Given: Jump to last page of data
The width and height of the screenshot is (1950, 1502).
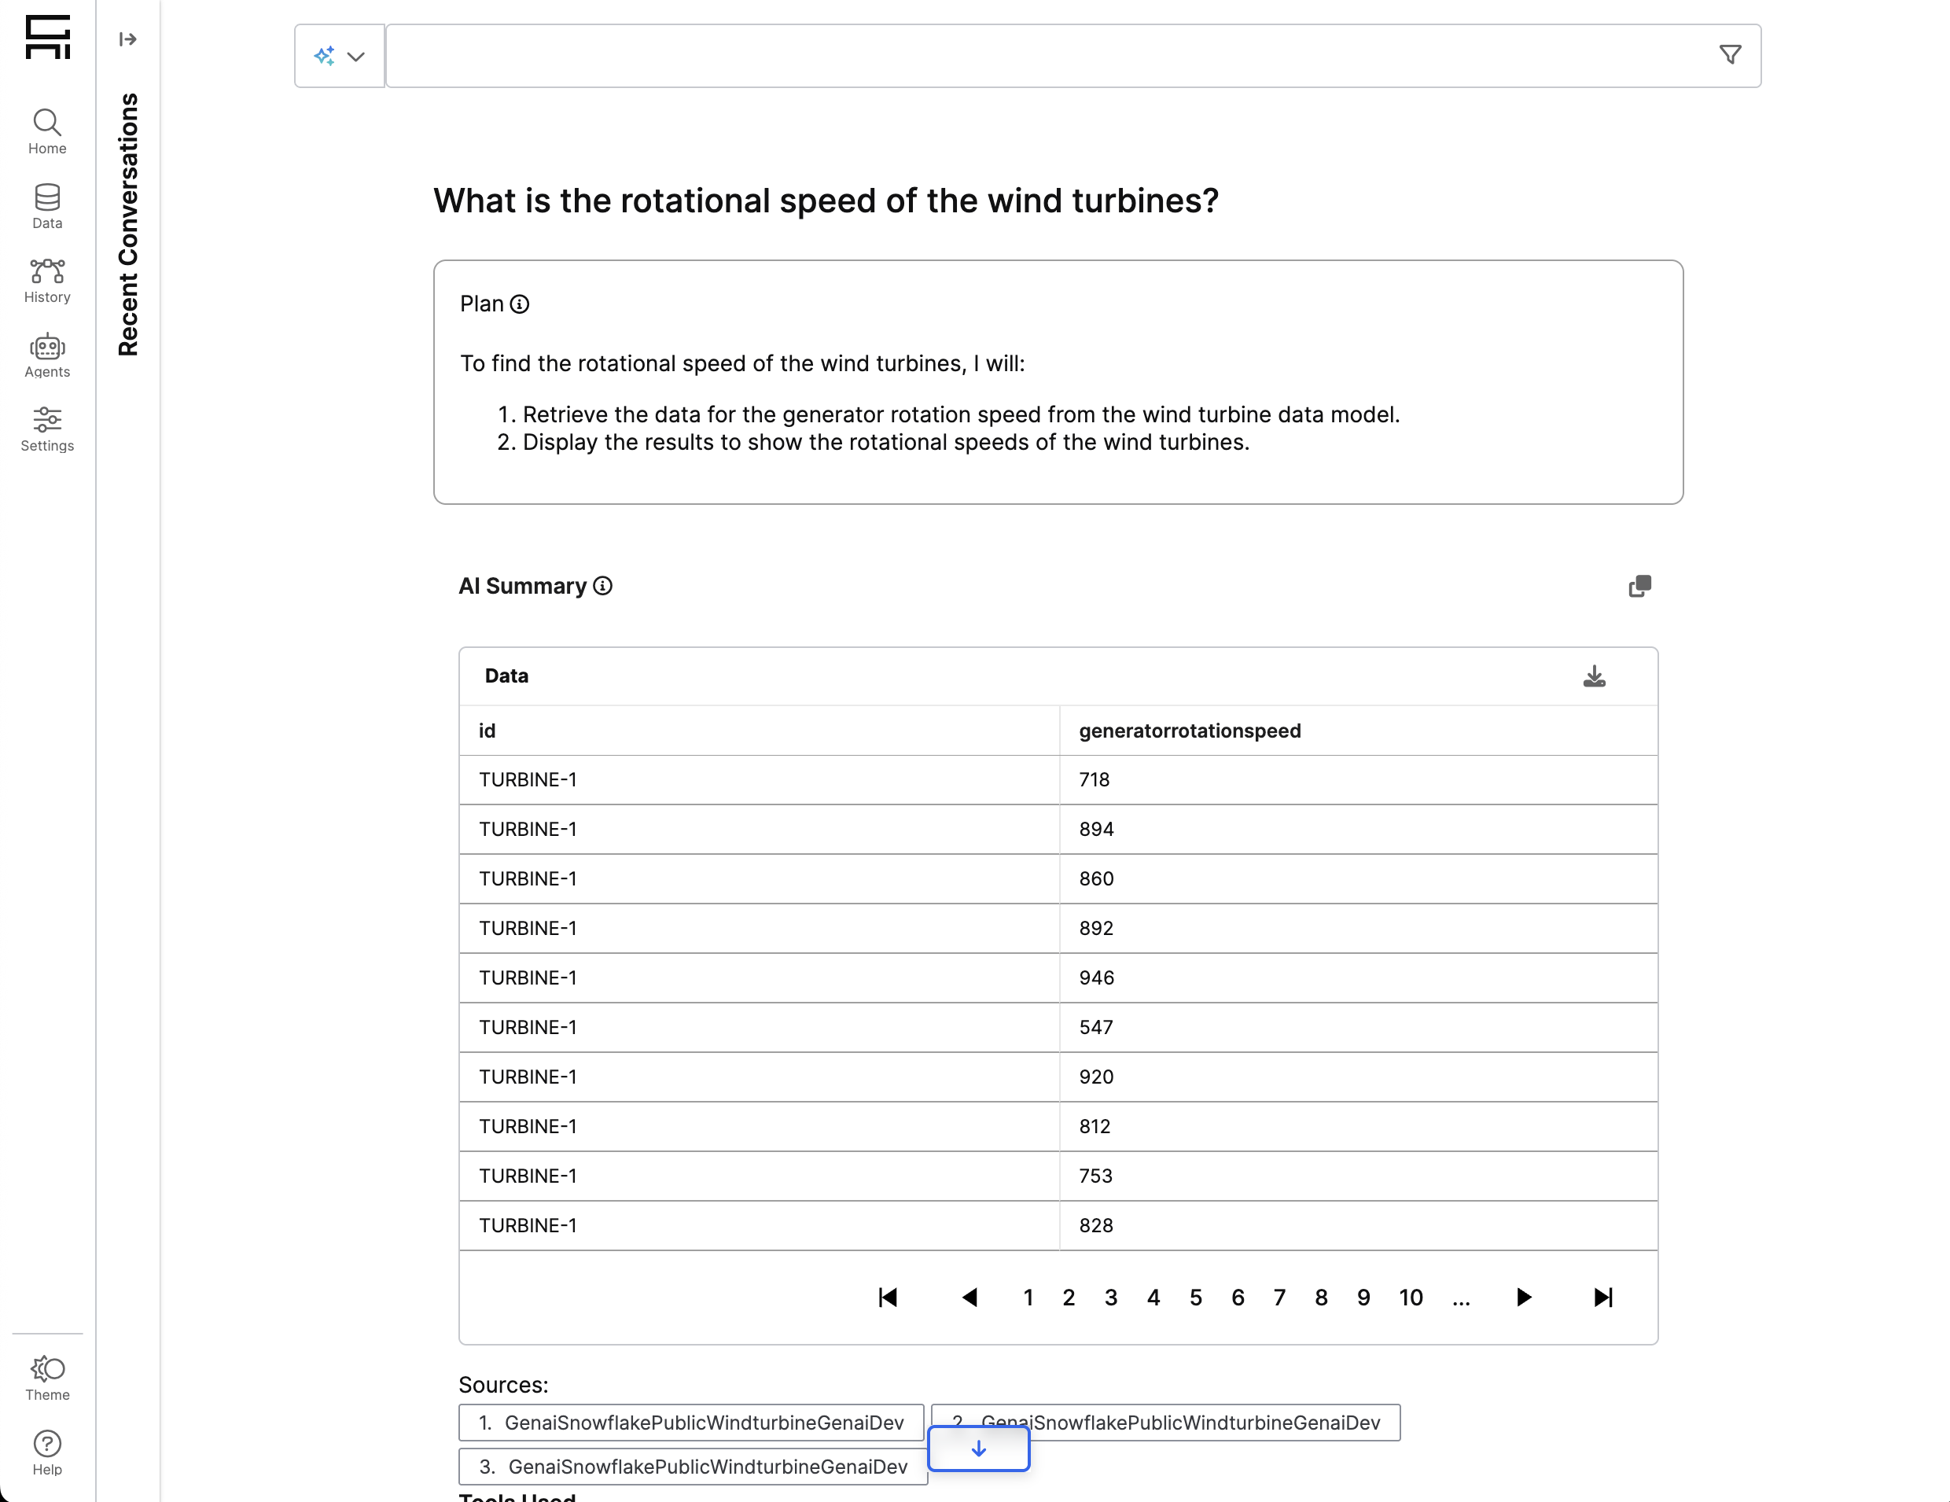Looking at the screenshot, I should coord(1602,1298).
